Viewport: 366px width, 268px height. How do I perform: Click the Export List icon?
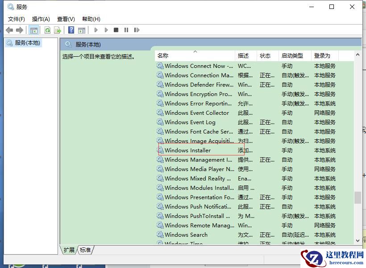point(57,30)
